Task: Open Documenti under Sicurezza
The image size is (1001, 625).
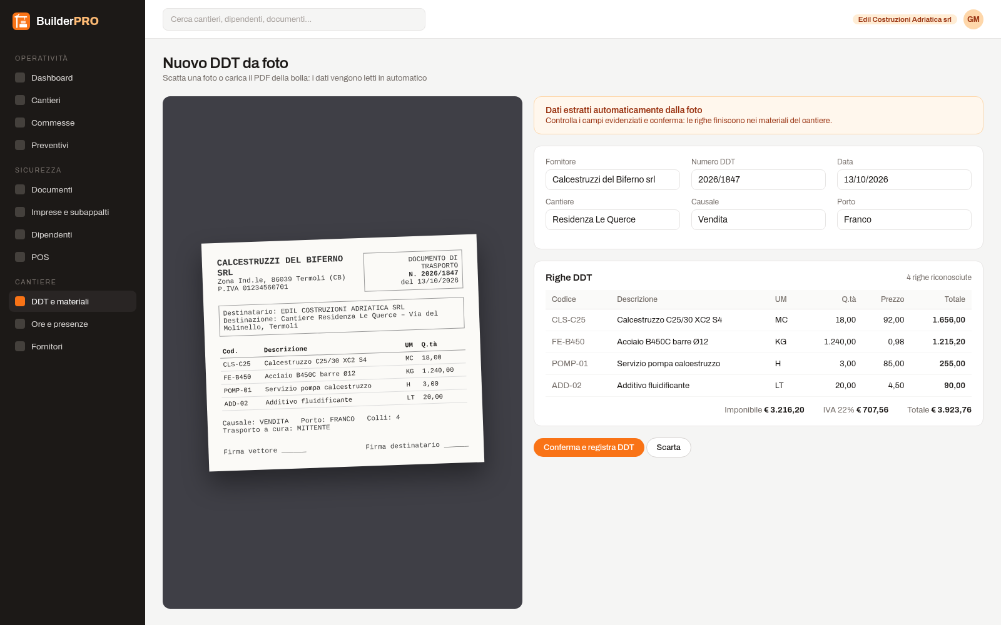Action: click(x=73, y=189)
